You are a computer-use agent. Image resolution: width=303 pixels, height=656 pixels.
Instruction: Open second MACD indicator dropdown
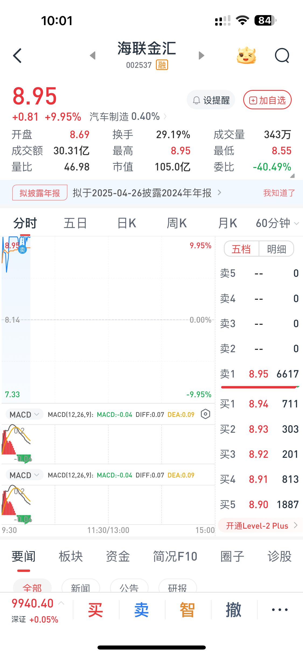[x=24, y=475]
